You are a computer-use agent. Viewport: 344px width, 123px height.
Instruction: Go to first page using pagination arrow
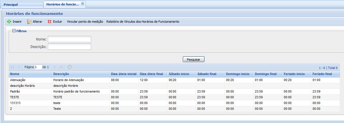click(x=12, y=67)
